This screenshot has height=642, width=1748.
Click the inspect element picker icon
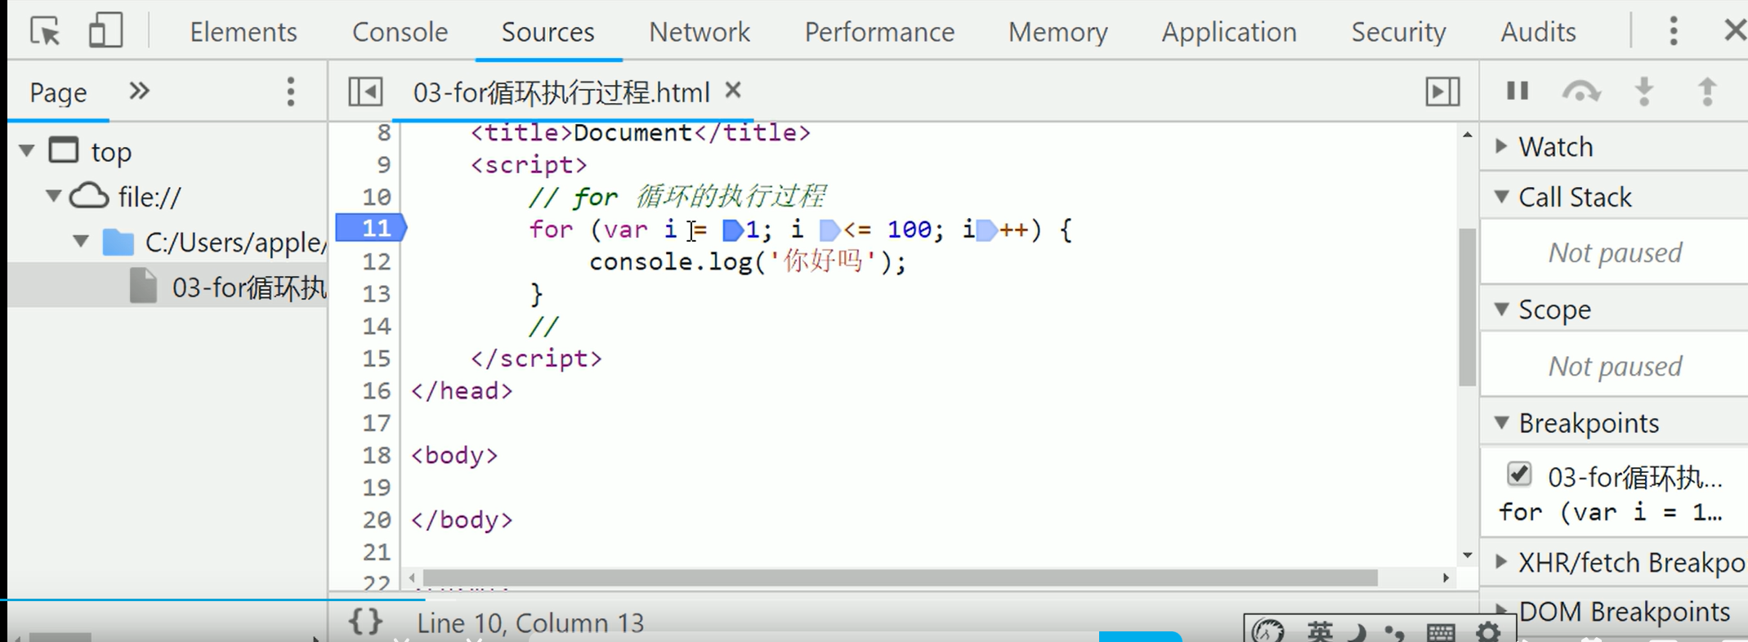click(45, 32)
